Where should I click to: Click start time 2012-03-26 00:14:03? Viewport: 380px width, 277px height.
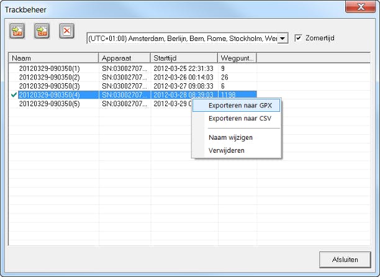point(183,77)
